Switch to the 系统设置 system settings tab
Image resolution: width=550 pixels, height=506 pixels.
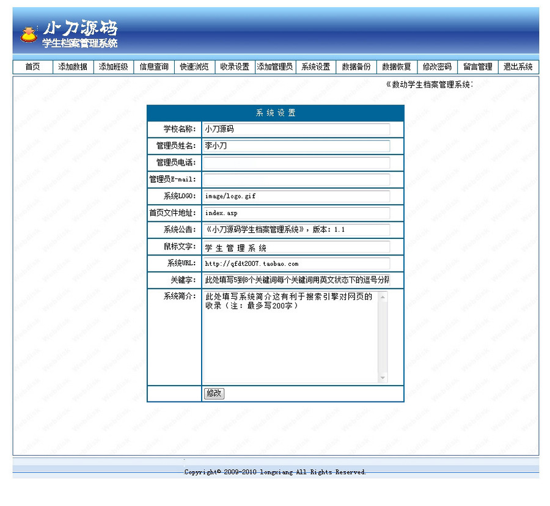315,67
